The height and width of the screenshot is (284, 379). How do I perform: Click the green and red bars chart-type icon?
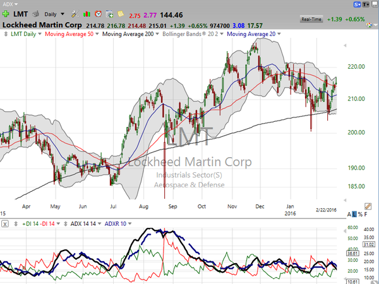pos(87,15)
